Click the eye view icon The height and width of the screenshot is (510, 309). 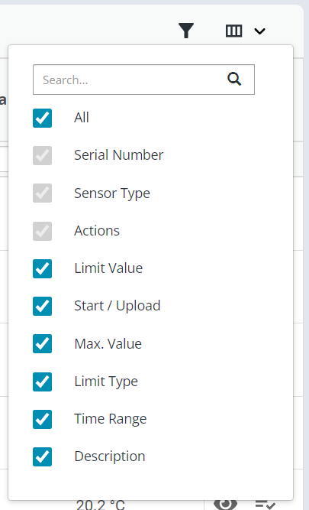coord(226,504)
